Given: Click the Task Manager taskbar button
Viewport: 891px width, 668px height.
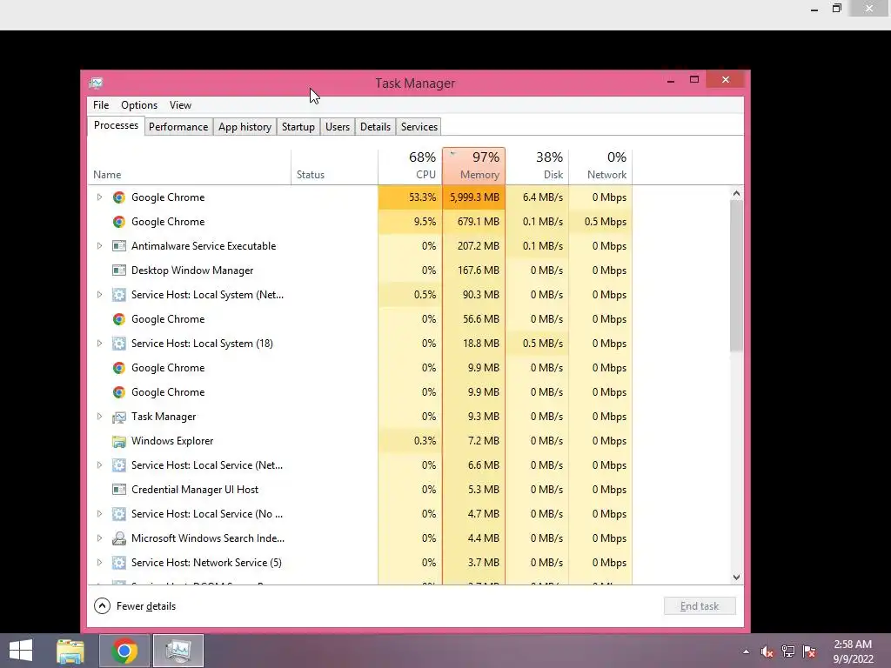Looking at the screenshot, I should pyautogui.click(x=178, y=651).
